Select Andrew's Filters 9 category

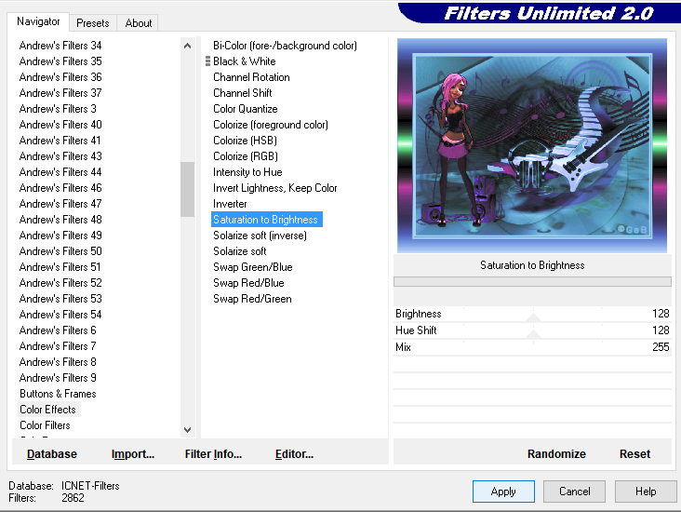pos(58,378)
